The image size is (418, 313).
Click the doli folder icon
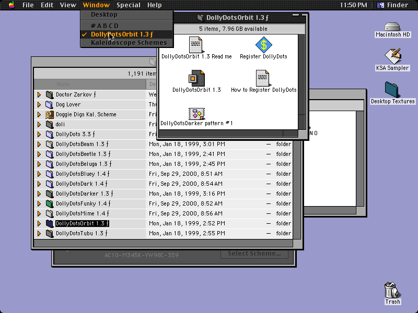pyautogui.click(x=50, y=124)
